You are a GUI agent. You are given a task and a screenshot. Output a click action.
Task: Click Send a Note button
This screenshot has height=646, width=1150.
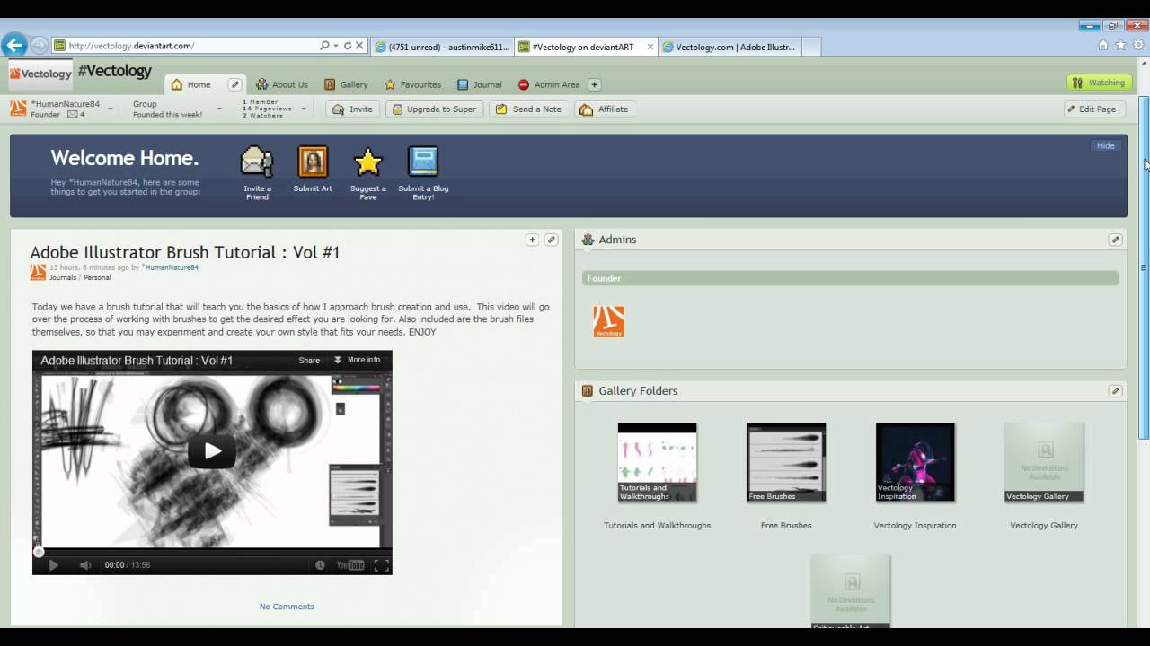(528, 109)
